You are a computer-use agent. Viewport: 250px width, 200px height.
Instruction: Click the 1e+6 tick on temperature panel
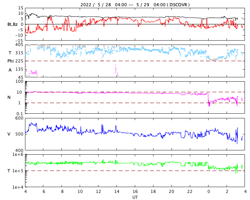coord(18,154)
